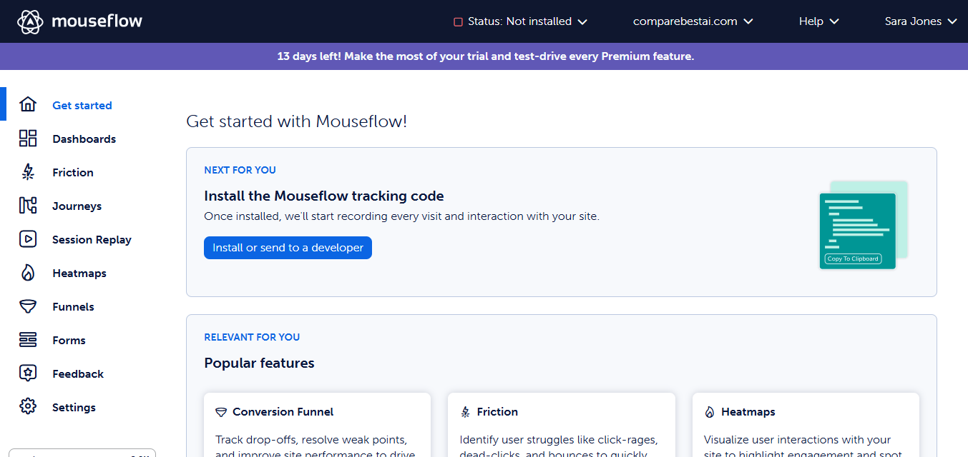Open the Sara Jones account menu
This screenshot has width=968, height=457.
[921, 21]
